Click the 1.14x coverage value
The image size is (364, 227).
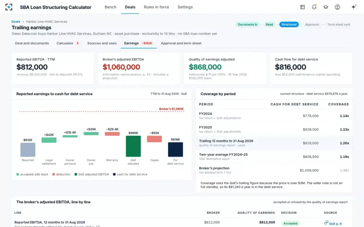tap(344, 116)
